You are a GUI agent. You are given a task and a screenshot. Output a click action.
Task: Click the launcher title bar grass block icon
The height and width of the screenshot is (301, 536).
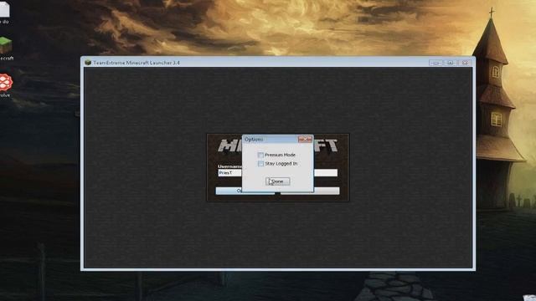coord(88,63)
